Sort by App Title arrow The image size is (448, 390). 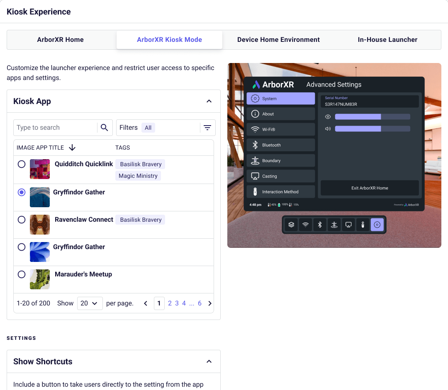pos(72,148)
